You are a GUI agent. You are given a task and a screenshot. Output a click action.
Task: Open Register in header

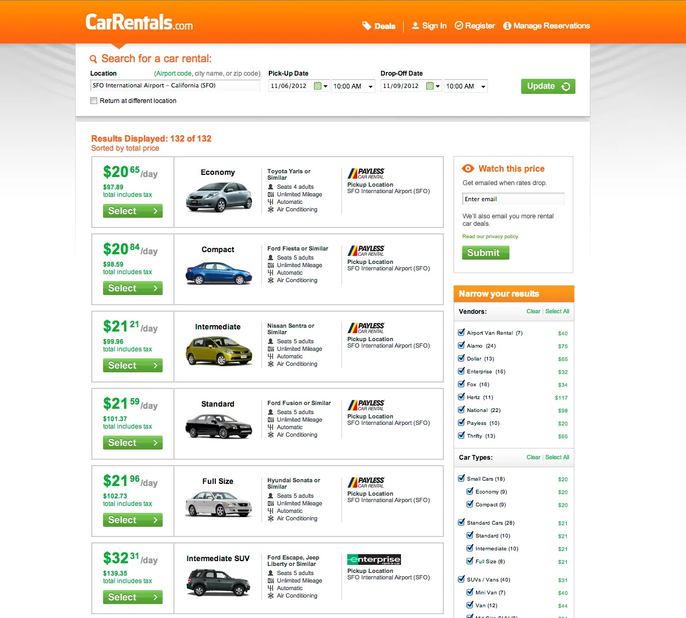coord(480,26)
